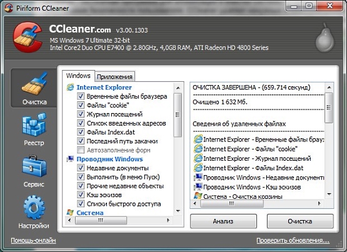Uncheck Список введенных адресов checkbox

pos(81,123)
